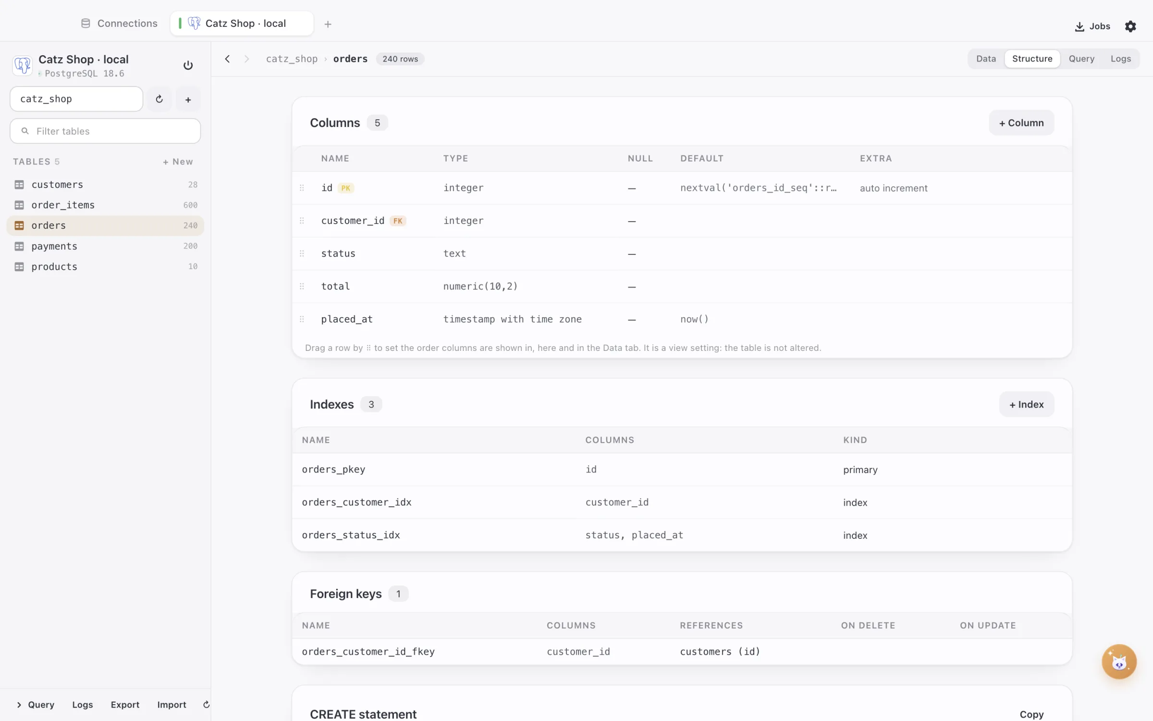Click Export in the sidebar bottom bar
Image resolution: width=1153 pixels, height=721 pixels.
(125, 704)
